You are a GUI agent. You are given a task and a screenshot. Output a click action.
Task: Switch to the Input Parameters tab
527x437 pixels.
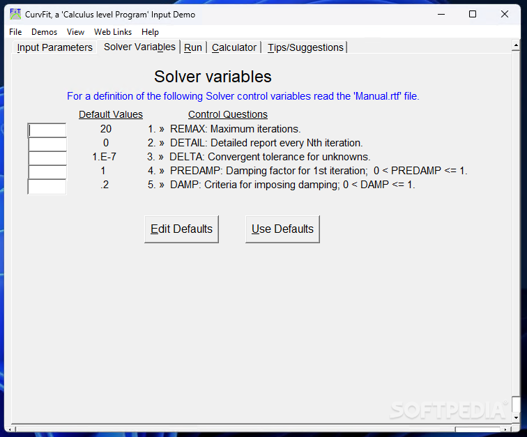[55, 47]
